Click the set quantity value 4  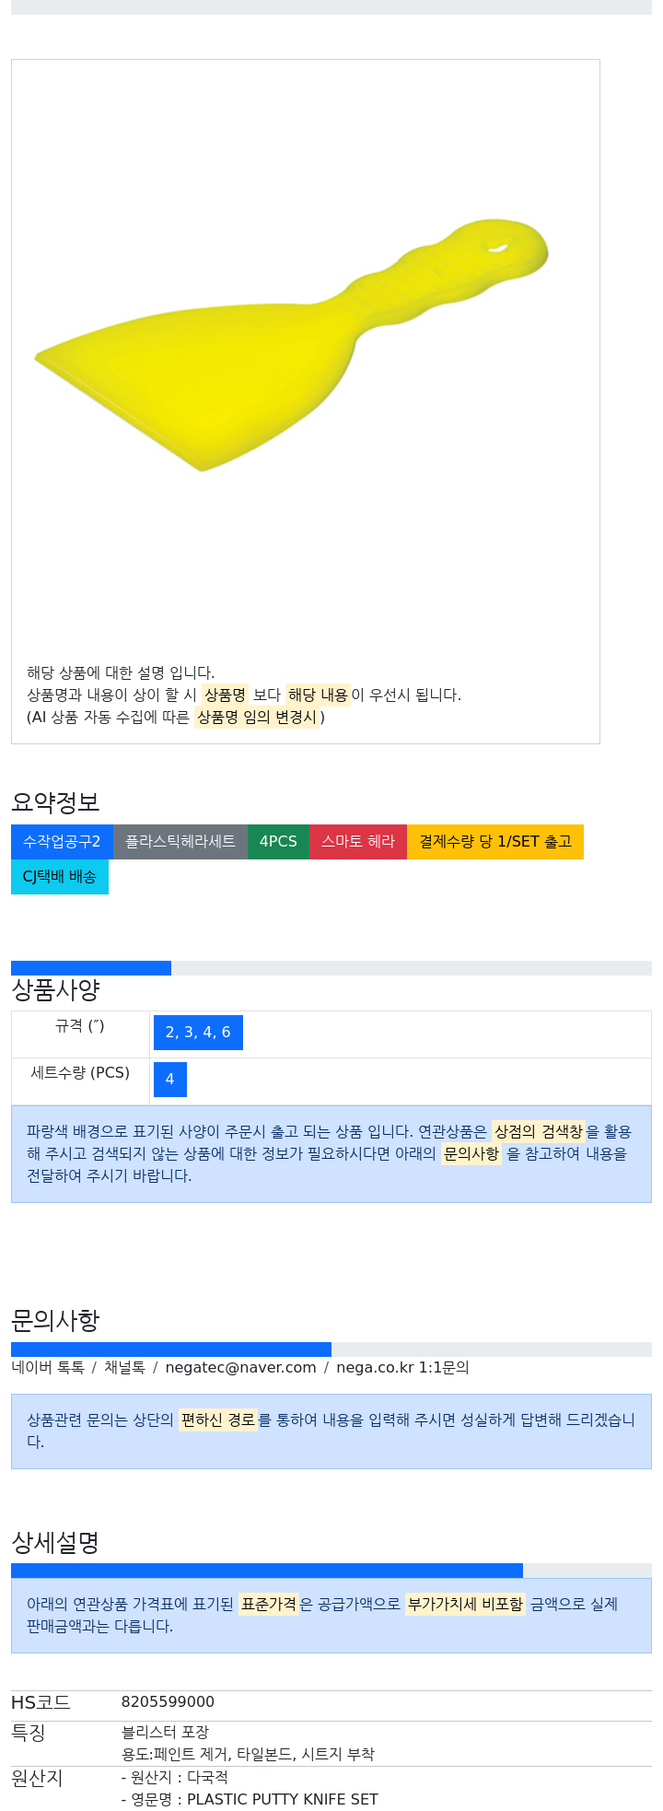[170, 1080]
